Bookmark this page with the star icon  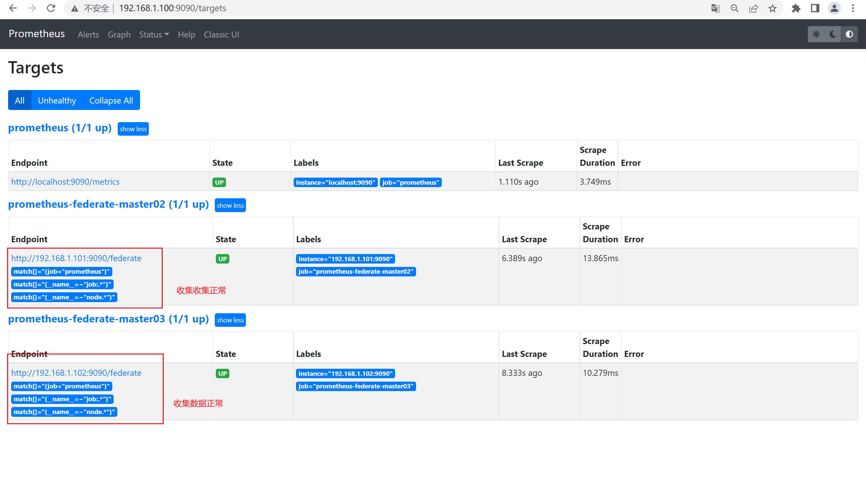(x=772, y=8)
